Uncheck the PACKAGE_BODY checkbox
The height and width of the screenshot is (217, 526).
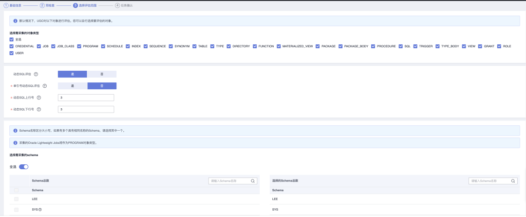click(340, 46)
